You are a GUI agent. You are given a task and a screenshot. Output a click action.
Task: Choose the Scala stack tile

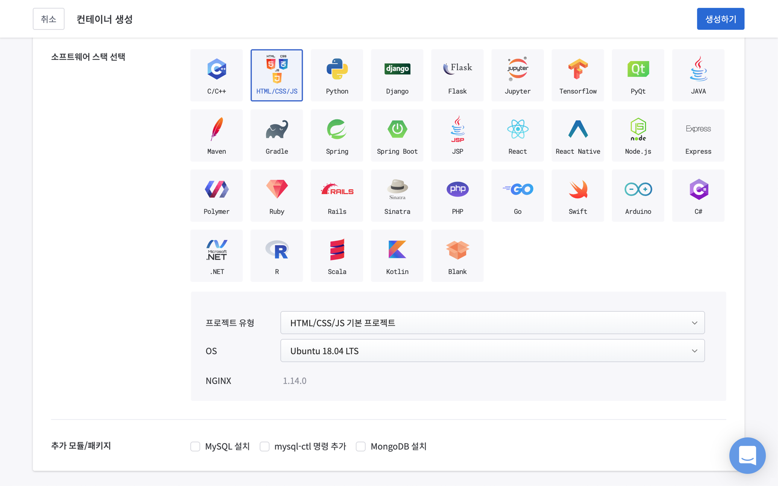coord(337,256)
